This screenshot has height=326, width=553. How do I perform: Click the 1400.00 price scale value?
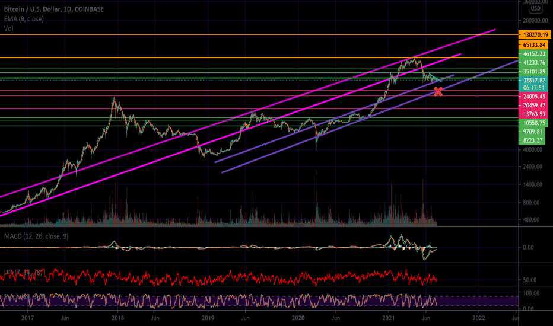[533, 184]
